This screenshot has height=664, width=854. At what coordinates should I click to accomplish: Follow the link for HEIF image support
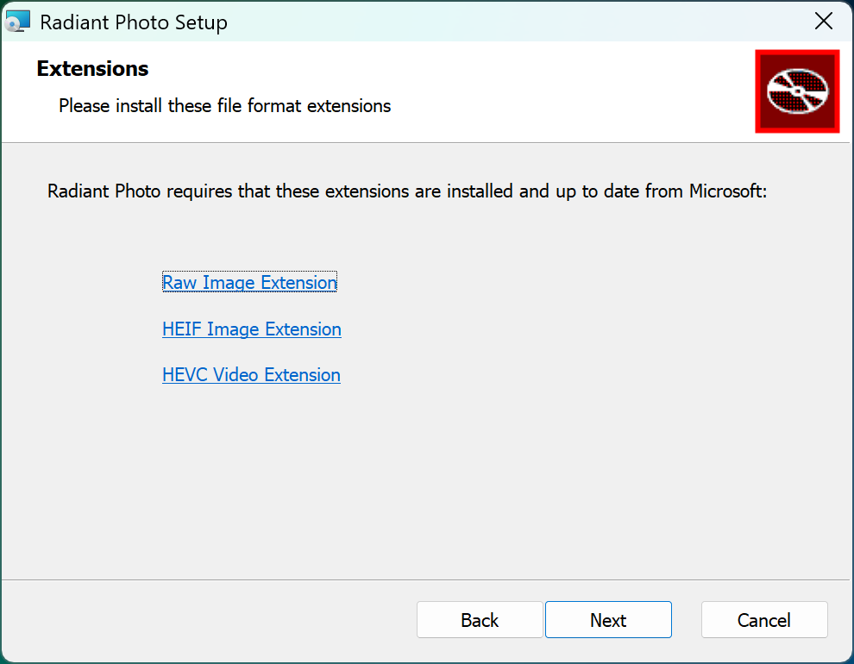pos(252,329)
